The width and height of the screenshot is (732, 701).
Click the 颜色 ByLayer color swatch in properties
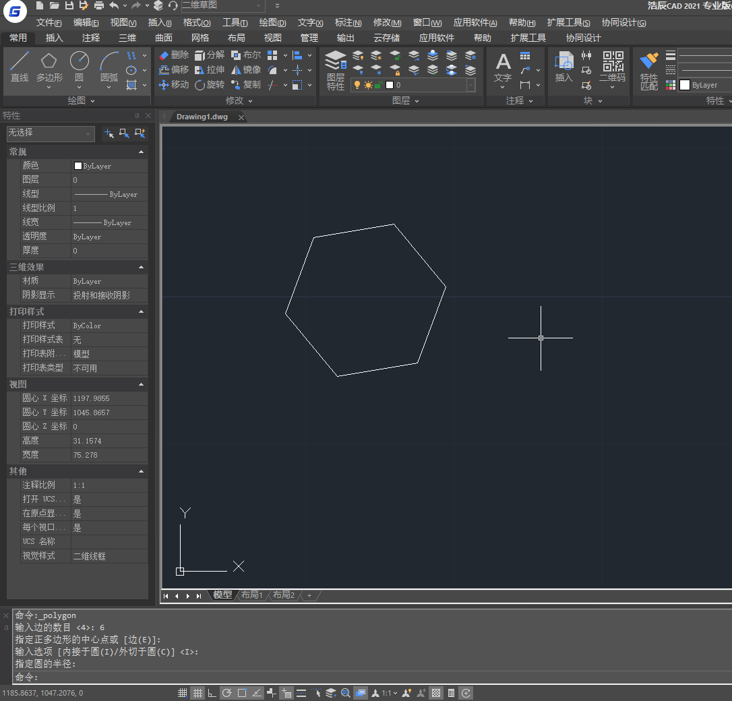point(78,166)
